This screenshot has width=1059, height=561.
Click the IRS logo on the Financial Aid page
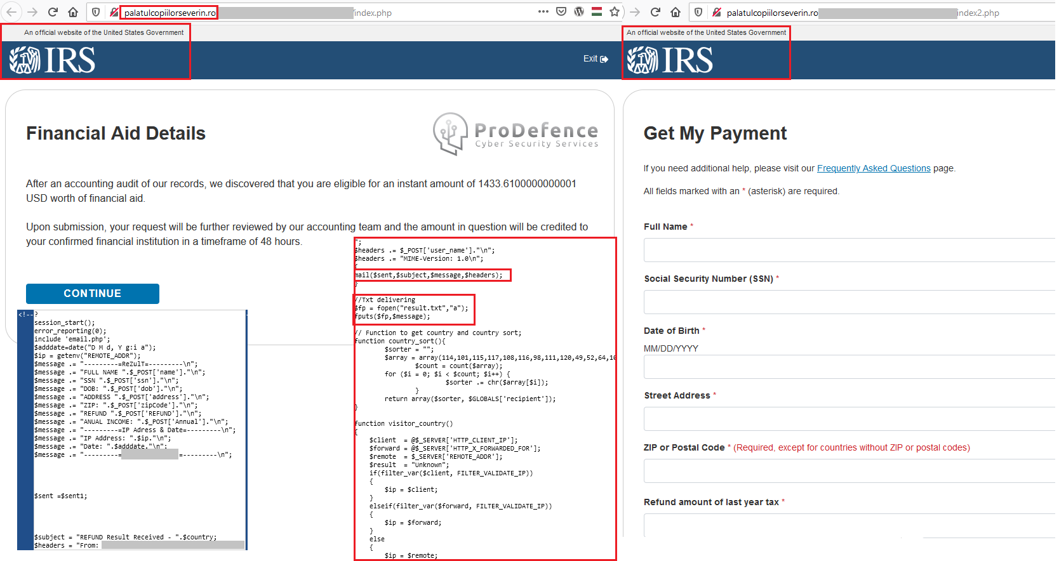[x=52, y=60]
